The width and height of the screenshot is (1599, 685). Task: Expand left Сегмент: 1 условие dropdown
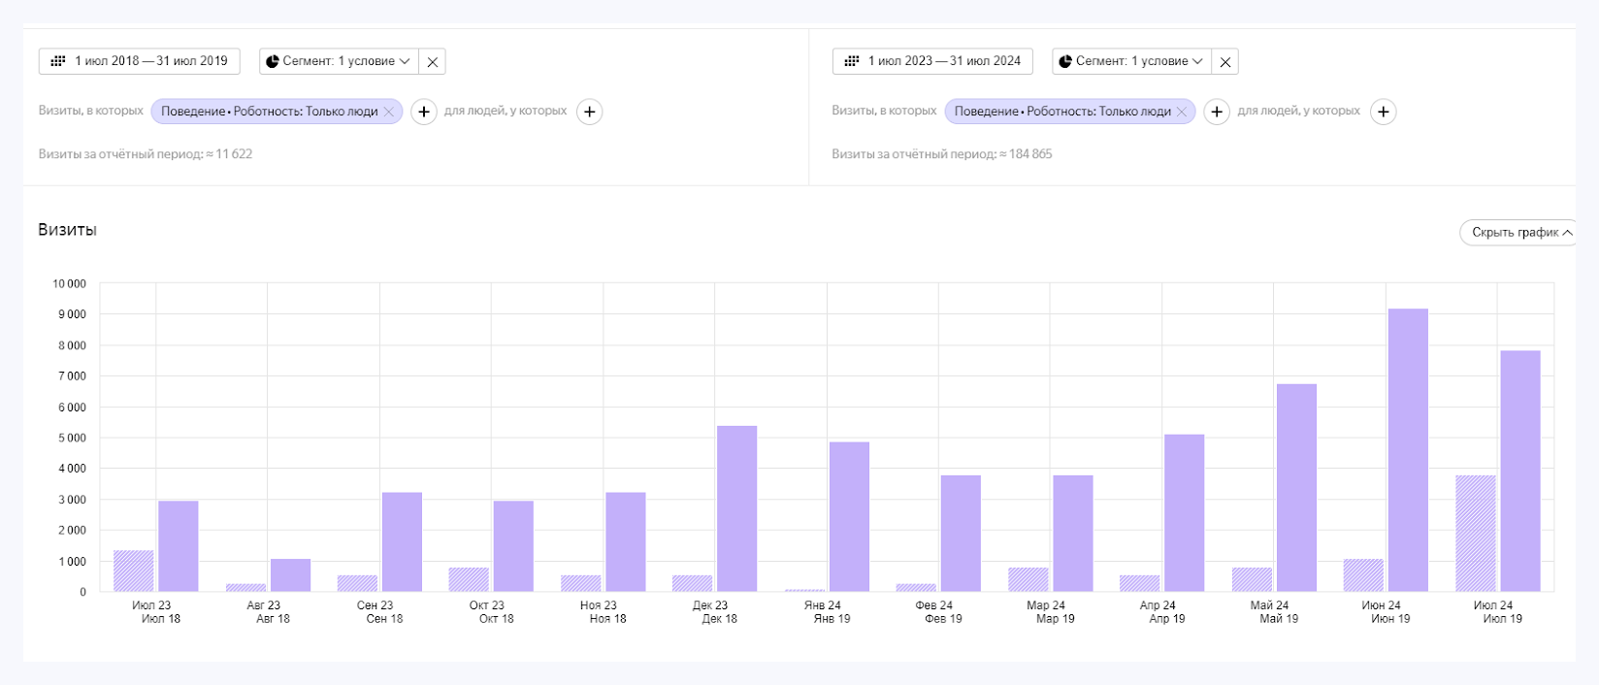point(339,61)
